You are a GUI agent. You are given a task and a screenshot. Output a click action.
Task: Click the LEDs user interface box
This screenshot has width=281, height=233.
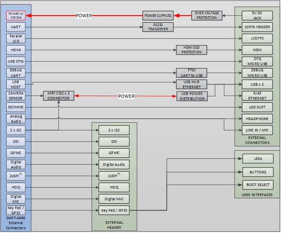tap(258, 159)
